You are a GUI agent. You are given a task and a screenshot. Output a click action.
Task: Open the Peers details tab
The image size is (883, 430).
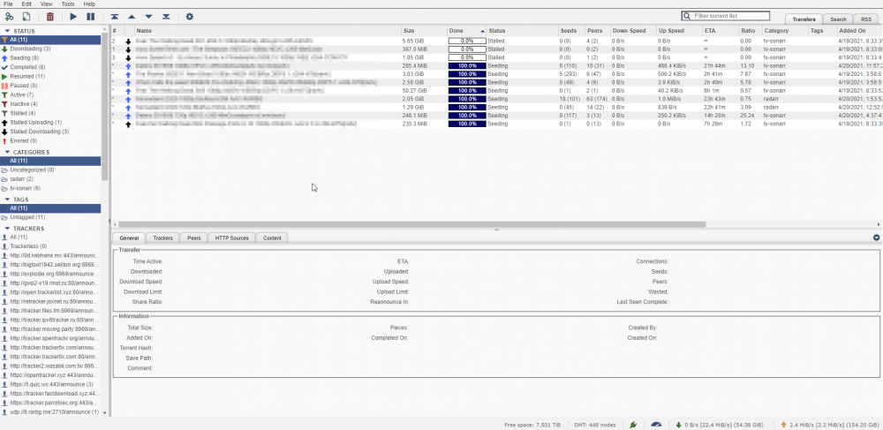(193, 238)
